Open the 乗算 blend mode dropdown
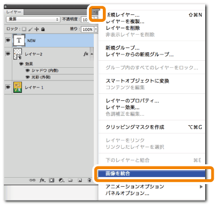The height and width of the screenshot is (207, 218). pos(33,19)
